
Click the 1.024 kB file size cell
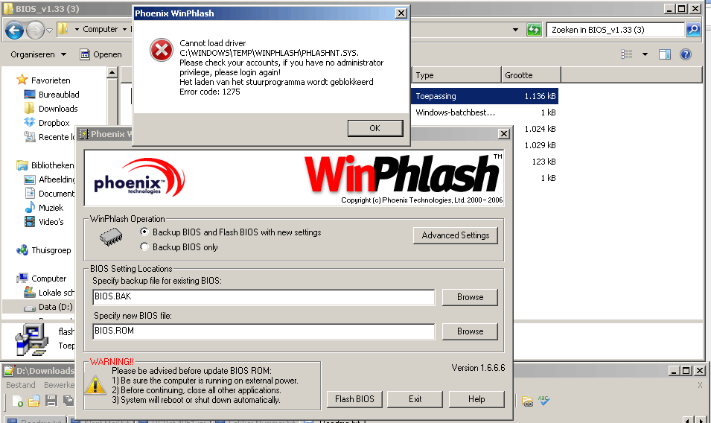[540, 129]
